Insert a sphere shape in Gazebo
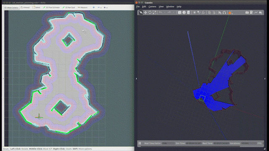The image size is (269, 151). click(x=184, y=13)
